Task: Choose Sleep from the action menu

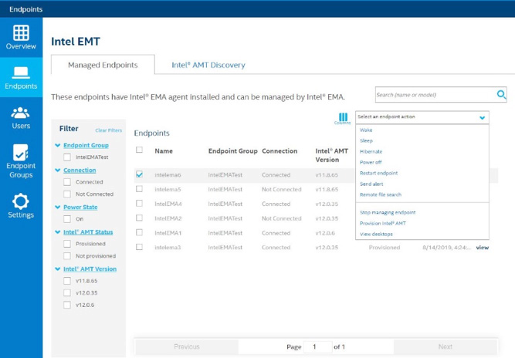Action: tap(366, 140)
